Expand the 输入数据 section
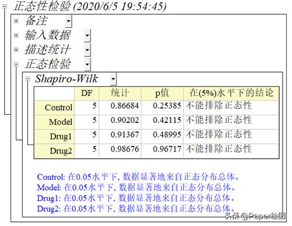 pos(16,35)
